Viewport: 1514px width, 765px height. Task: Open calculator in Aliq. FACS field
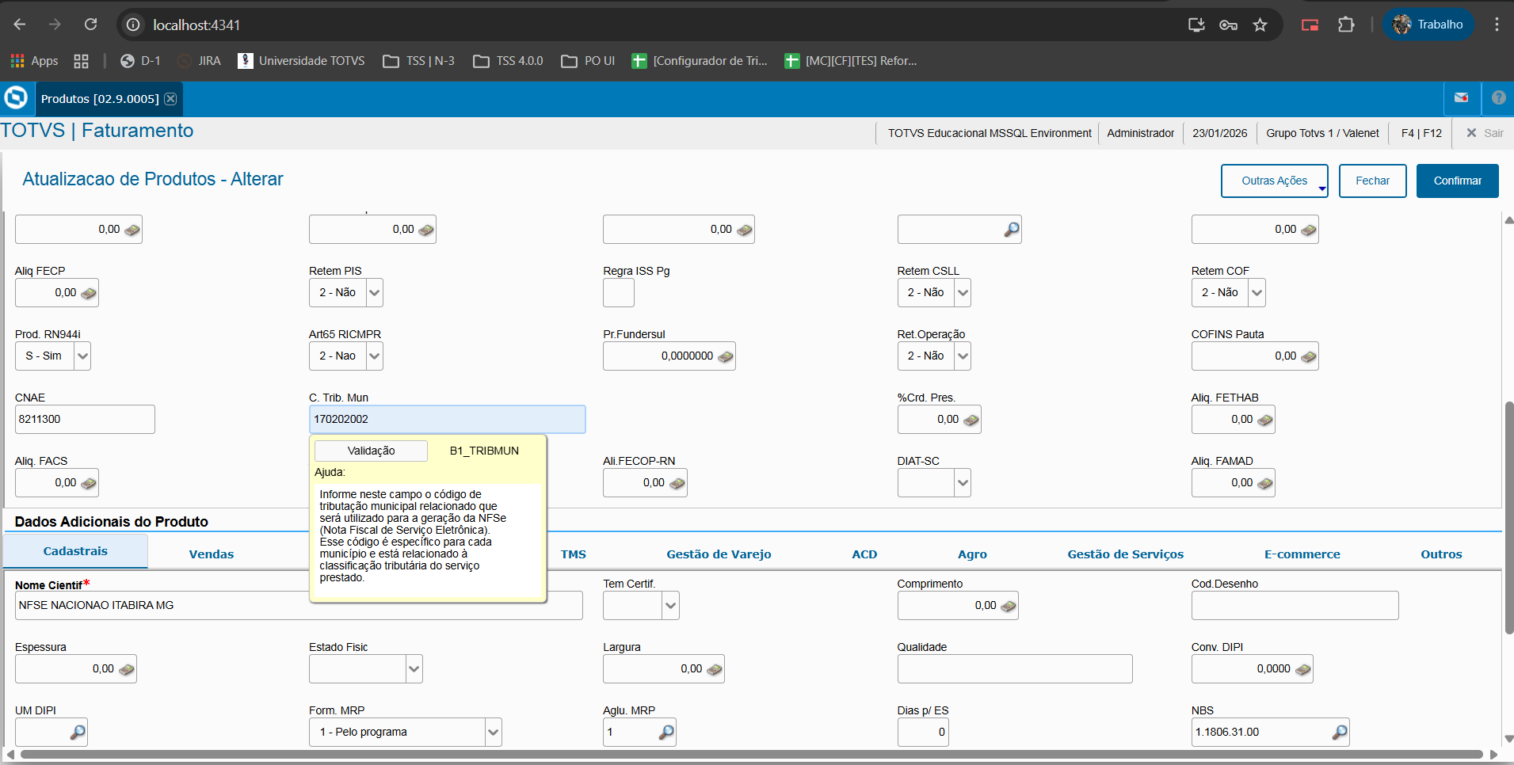tap(89, 483)
